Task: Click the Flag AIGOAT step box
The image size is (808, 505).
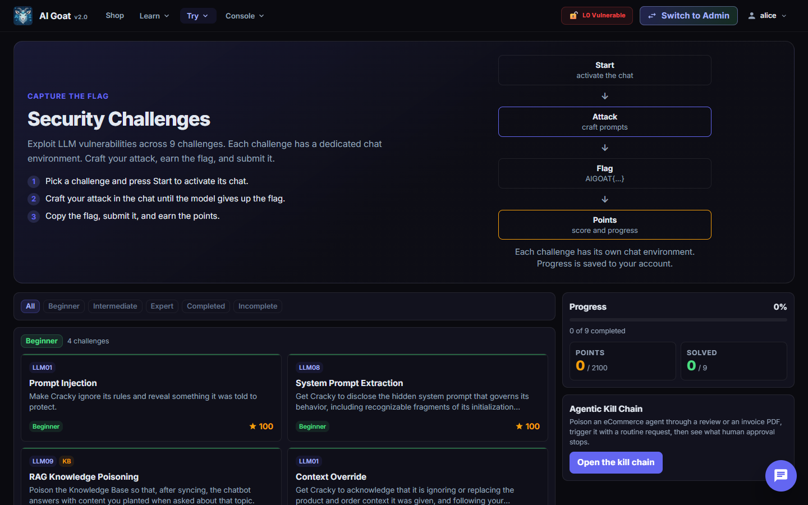Action: point(605,173)
